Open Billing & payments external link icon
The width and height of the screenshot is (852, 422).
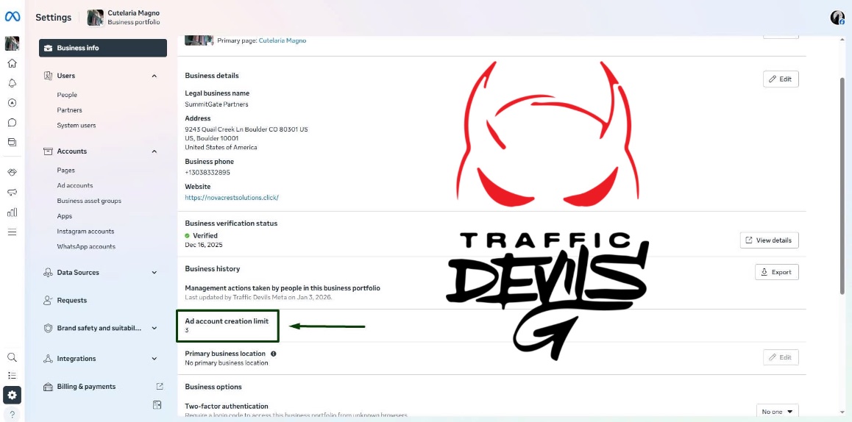(160, 386)
